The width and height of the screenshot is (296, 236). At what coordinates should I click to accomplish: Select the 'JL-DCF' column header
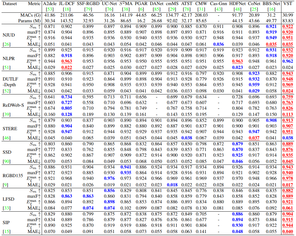point(67,4)
